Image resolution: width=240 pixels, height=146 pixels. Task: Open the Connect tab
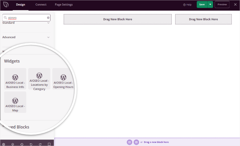[x=41, y=5]
